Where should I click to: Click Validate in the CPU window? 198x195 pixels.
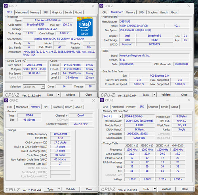[70, 95]
